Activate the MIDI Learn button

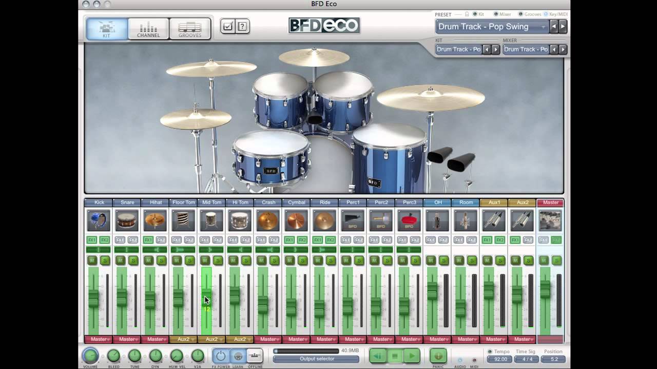pyautogui.click(x=238, y=356)
